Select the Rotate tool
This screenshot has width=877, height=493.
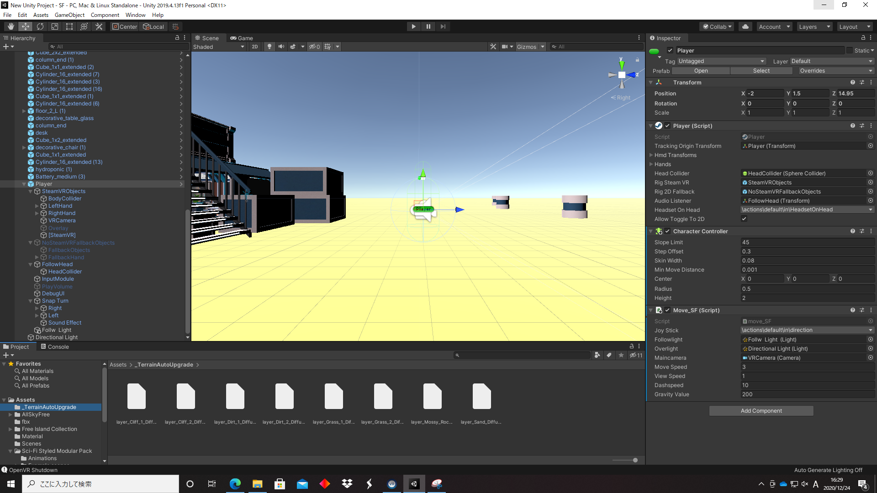point(40,26)
